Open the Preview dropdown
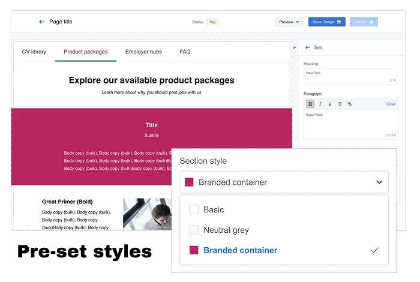Image resolution: width=420 pixels, height=282 pixels. click(x=289, y=22)
